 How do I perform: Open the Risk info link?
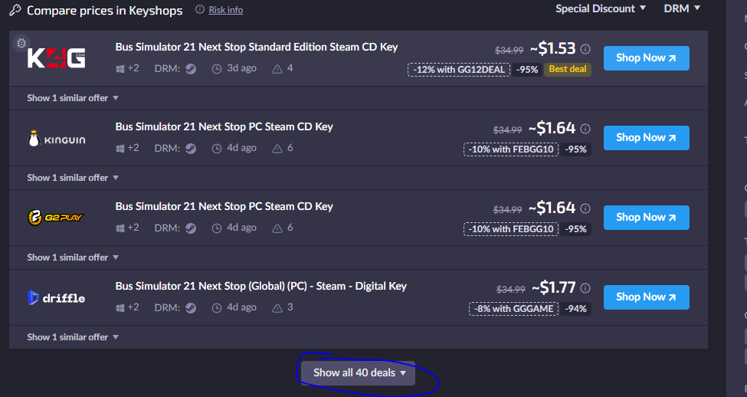click(225, 10)
